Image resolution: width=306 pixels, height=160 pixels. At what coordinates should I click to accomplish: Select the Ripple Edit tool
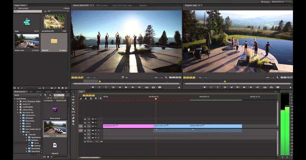click(x=73, y=100)
